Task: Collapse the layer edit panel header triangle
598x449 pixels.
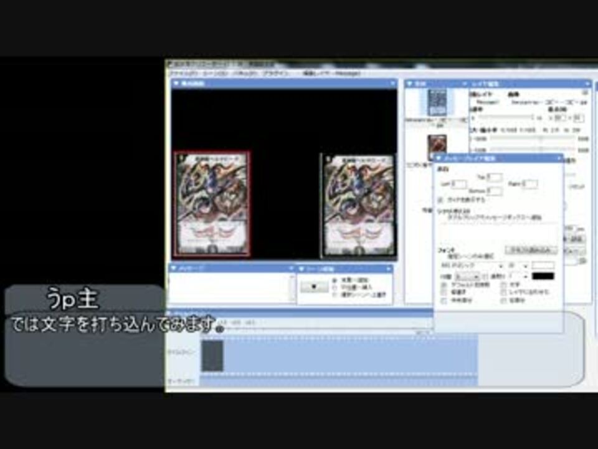Action: [x=465, y=84]
